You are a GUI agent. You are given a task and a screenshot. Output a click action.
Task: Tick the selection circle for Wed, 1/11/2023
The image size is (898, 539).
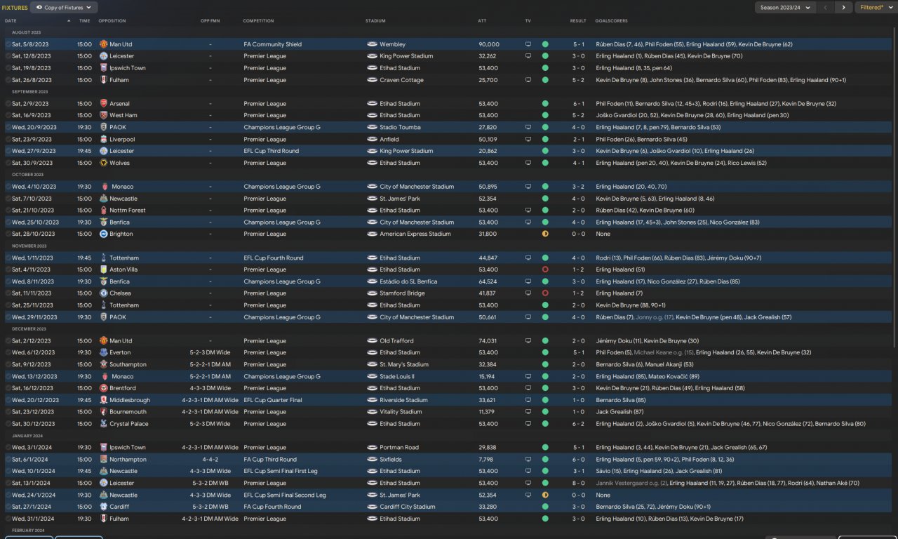[x=8, y=258]
